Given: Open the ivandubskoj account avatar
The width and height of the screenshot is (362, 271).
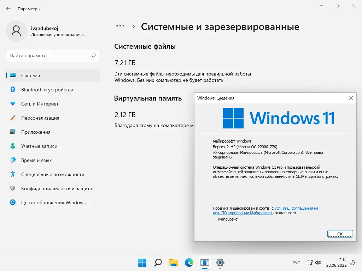Looking at the screenshot, I should tap(16, 31).
